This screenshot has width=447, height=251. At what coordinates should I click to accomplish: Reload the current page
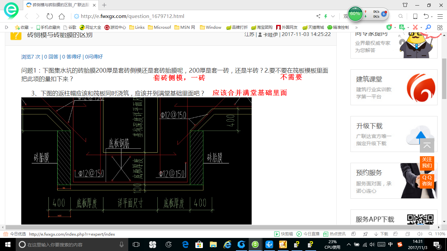pyautogui.click(x=50, y=16)
